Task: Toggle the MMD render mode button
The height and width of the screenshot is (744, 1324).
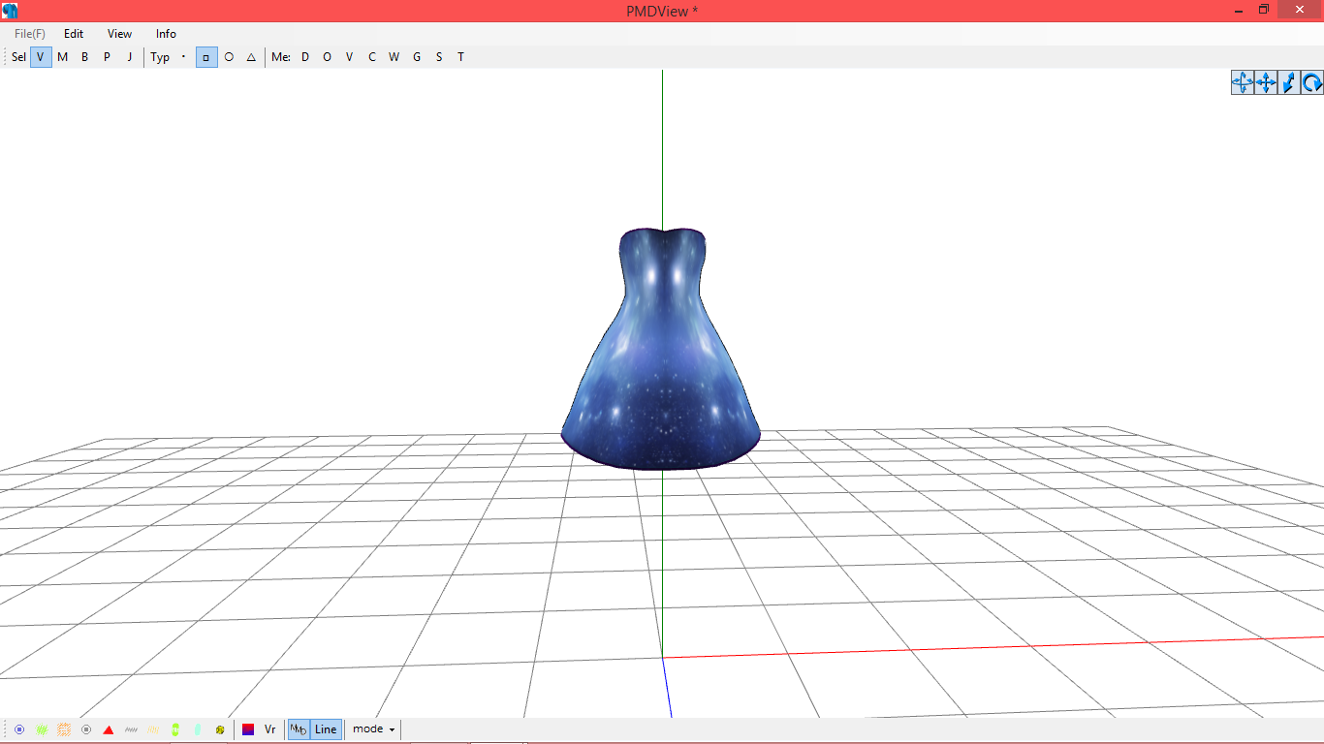Action: click(x=299, y=729)
